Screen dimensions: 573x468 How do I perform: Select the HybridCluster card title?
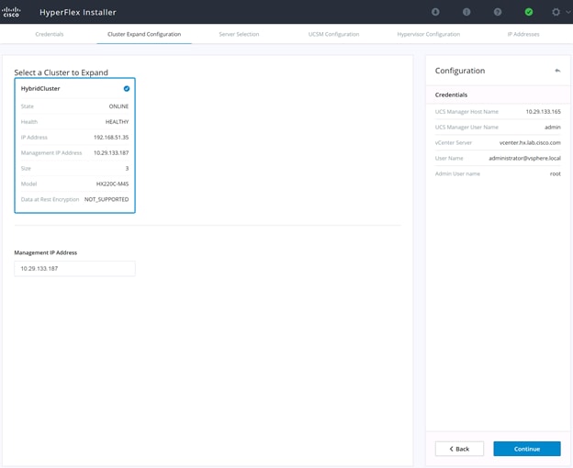[40, 89]
